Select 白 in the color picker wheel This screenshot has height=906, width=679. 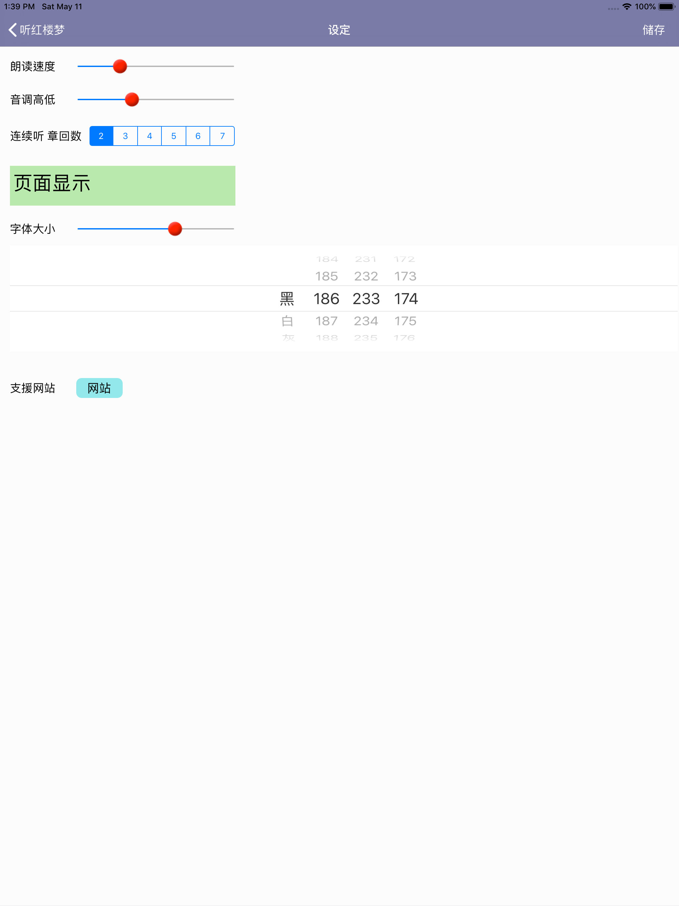tap(287, 321)
